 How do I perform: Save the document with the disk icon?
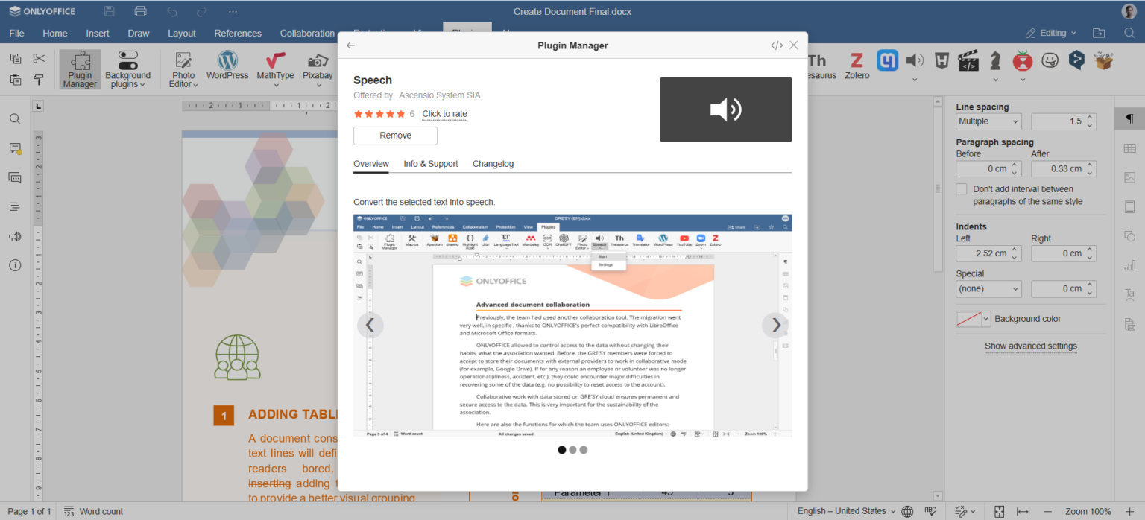point(109,11)
